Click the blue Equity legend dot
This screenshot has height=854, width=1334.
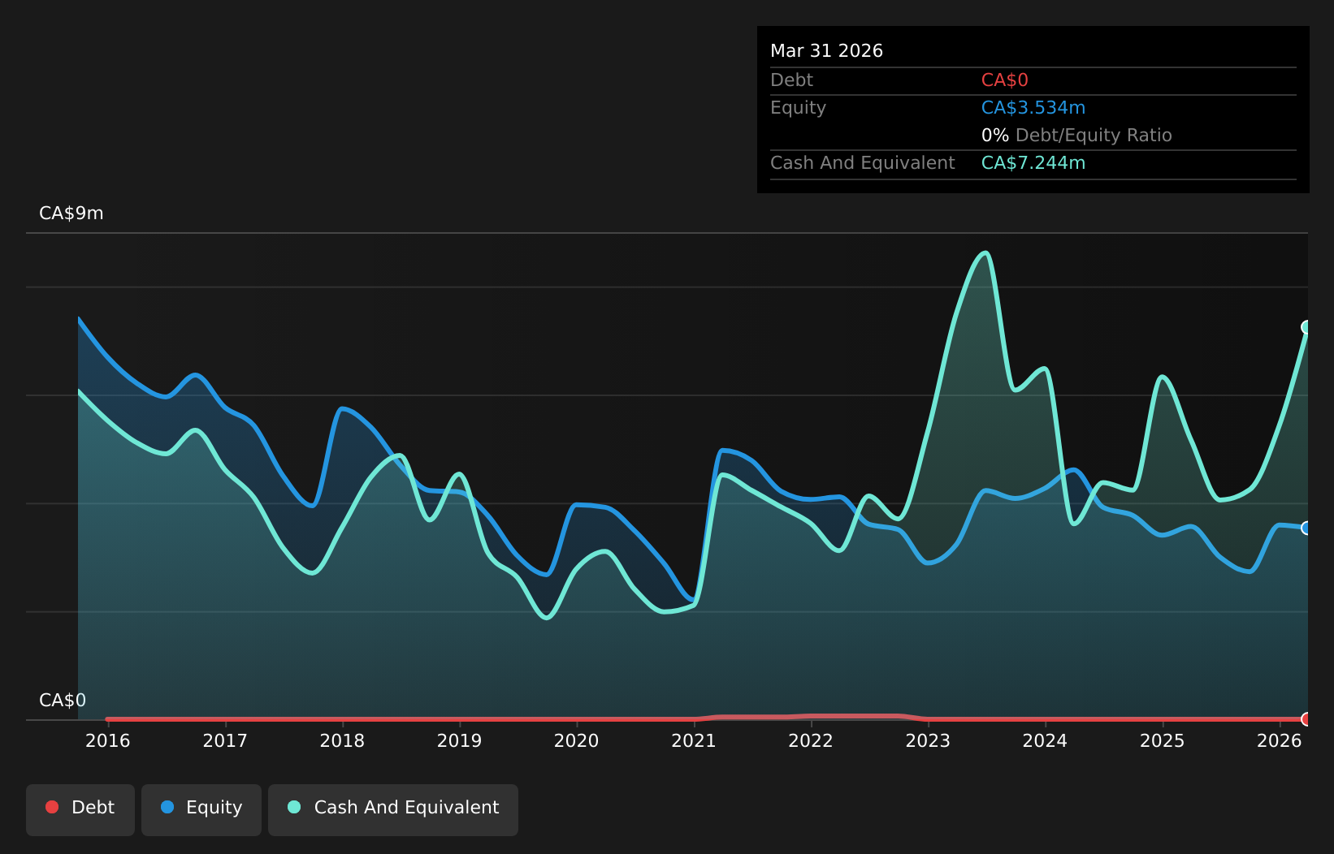(x=167, y=807)
